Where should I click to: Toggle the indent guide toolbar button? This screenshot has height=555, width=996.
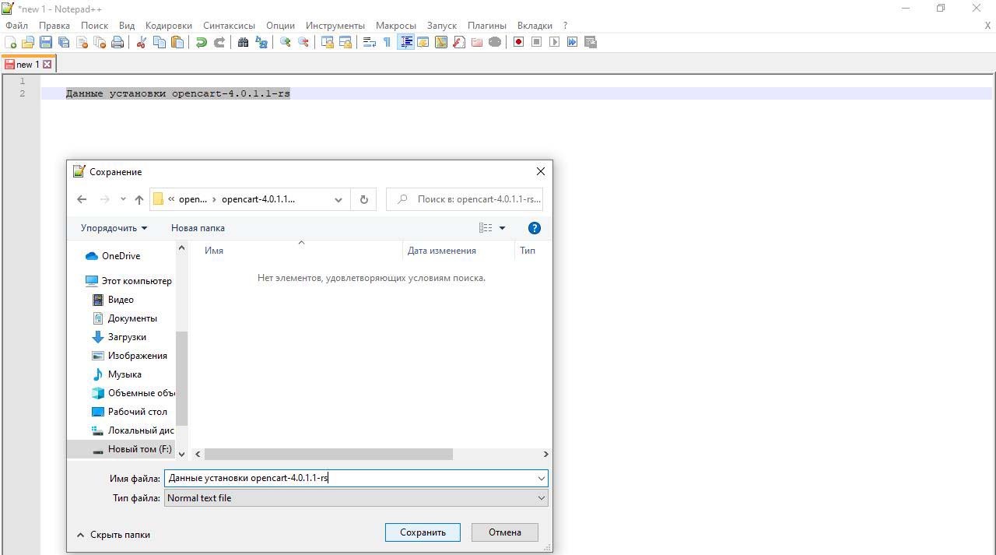[405, 42]
